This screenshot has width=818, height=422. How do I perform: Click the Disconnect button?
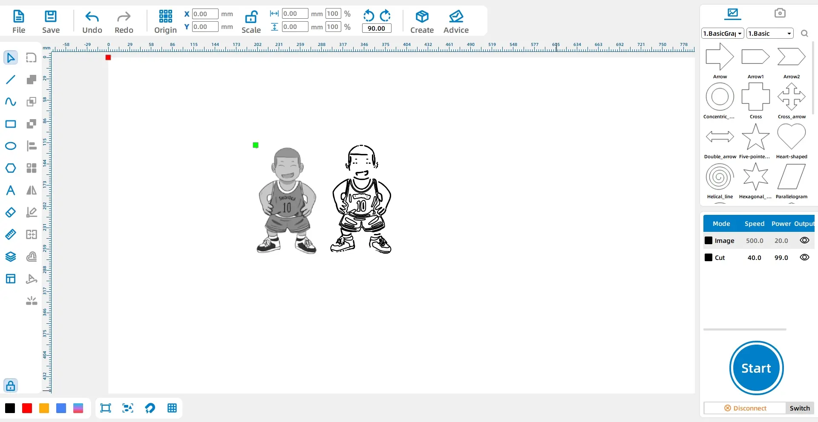[745, 408]
